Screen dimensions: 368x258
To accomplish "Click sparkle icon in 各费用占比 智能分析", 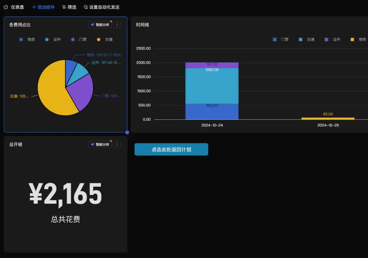I will pos(92,25).
